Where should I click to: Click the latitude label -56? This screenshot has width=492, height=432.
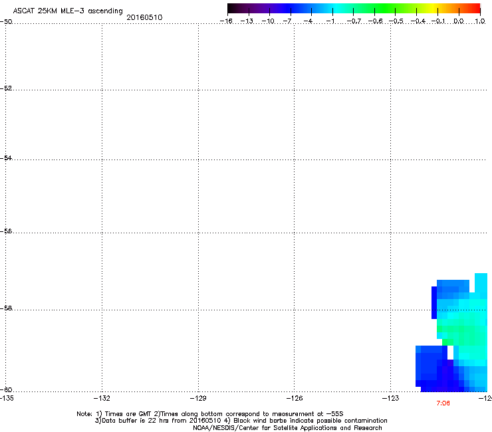(x=6, y=231)
